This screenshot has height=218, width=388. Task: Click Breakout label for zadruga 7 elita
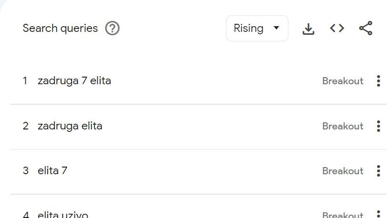coord(343,81)
